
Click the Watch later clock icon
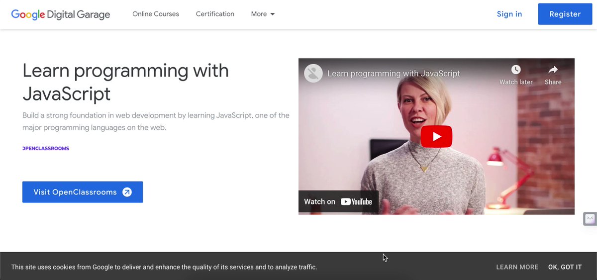coord(516,70)
